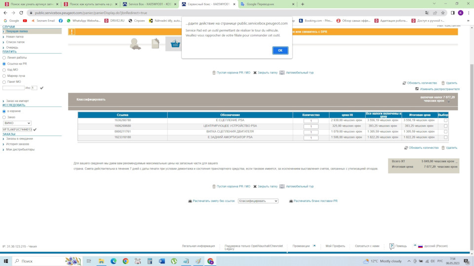
Task: Switch to Google Переводчик tab
Action: click(x=267, y=4)
